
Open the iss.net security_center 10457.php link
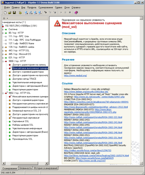coord(99,97)
